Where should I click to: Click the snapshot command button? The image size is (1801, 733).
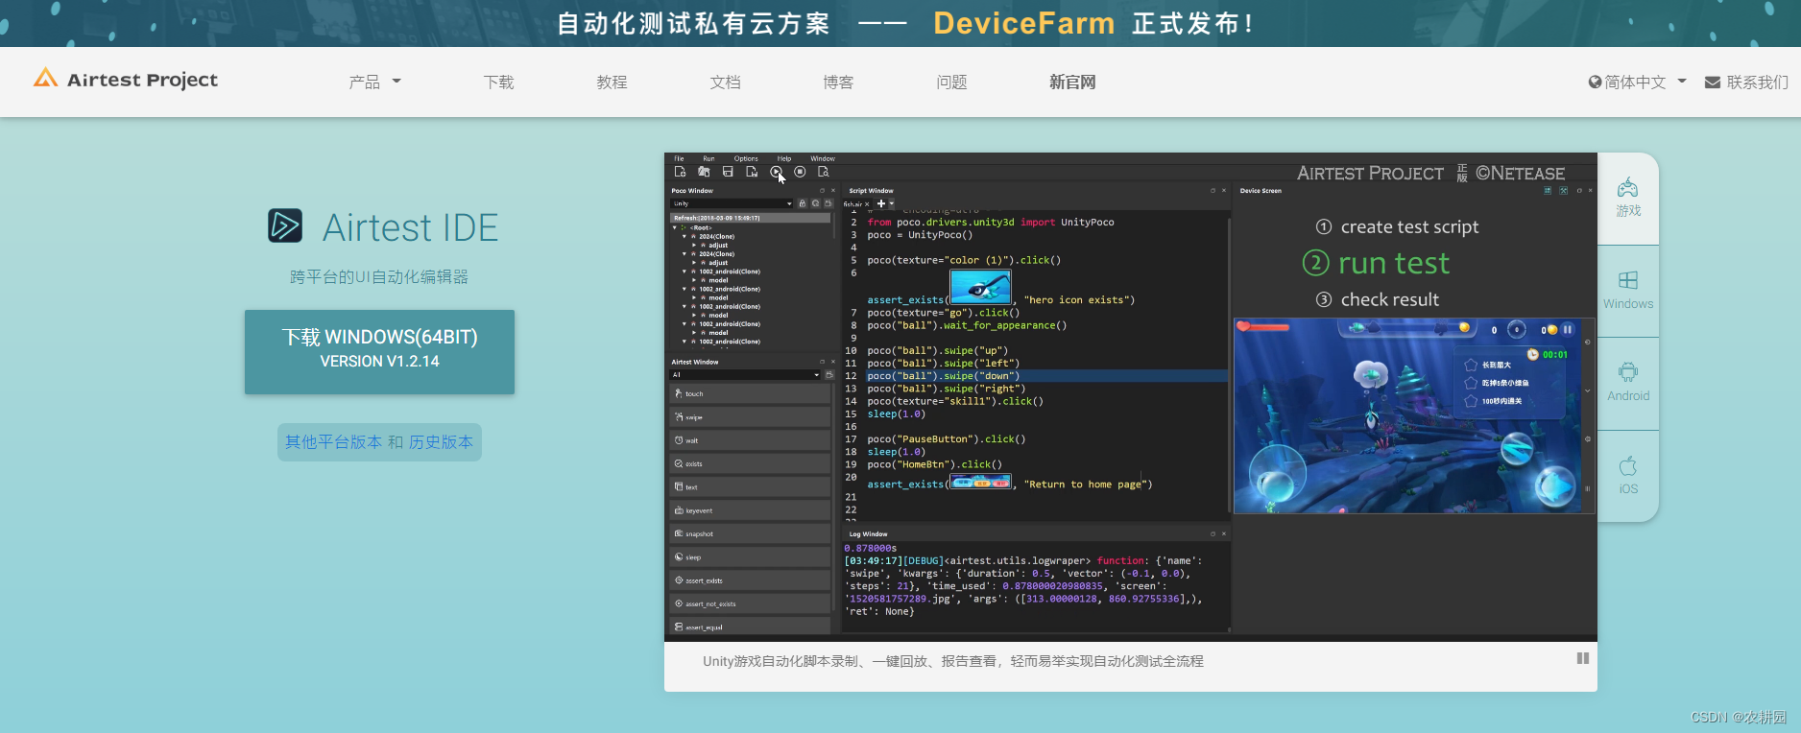750,533
